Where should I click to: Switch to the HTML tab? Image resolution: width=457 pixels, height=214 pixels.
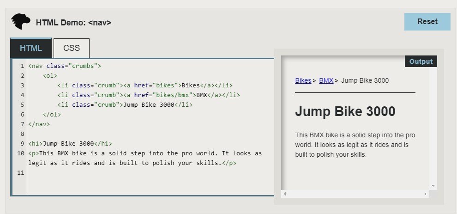point(31,48)
